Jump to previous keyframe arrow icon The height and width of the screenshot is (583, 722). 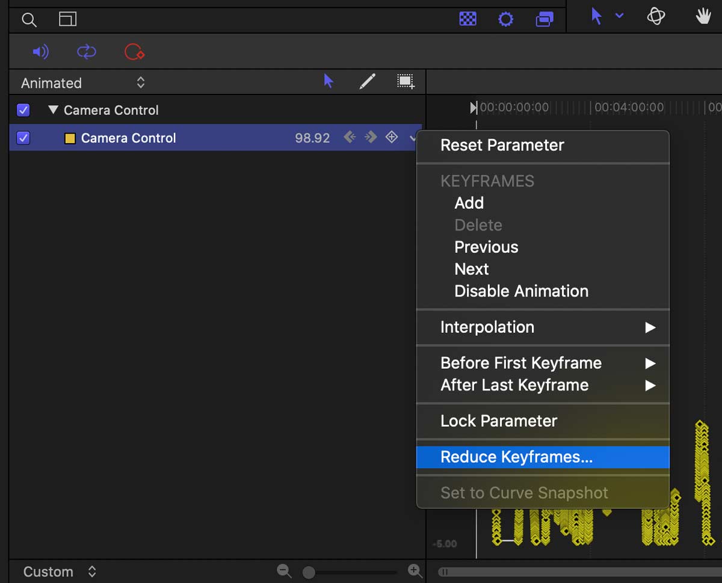pos(350,137)
